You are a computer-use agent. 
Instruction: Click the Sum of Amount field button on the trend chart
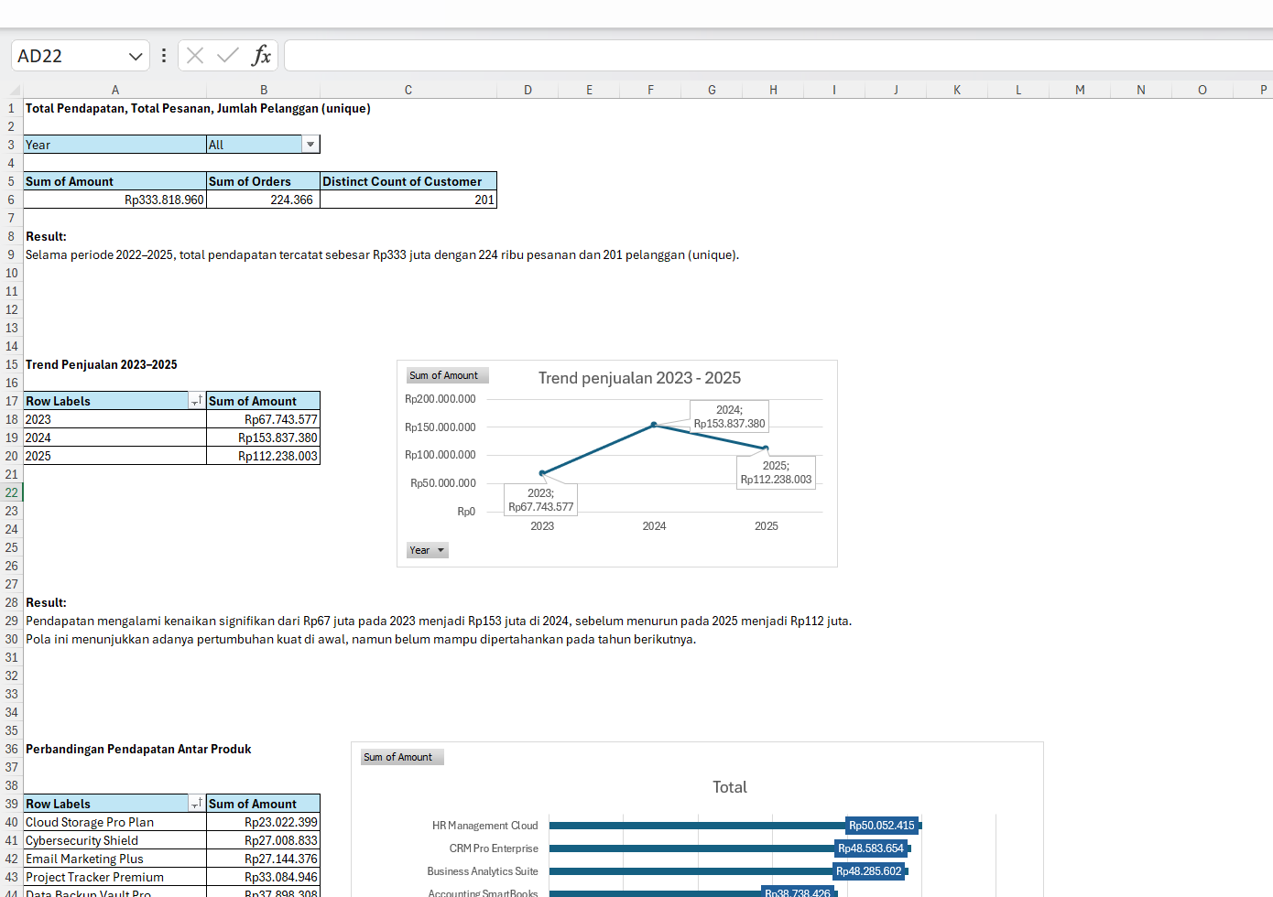[447, 375]
